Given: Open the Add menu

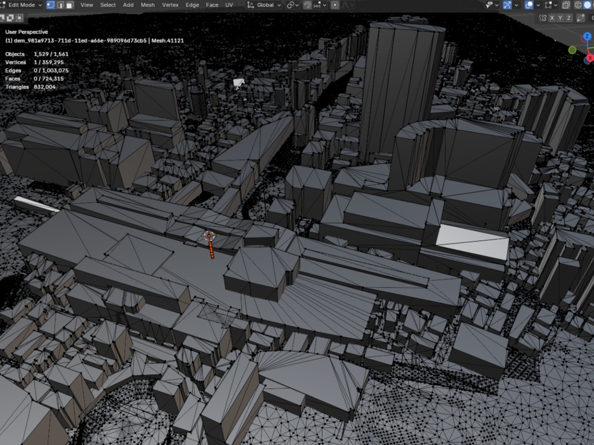Looking at the screenshot, I should tap(128, 5).
